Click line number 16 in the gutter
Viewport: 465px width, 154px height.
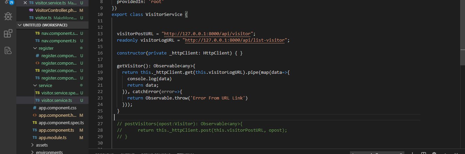click(x=100, y=53)
